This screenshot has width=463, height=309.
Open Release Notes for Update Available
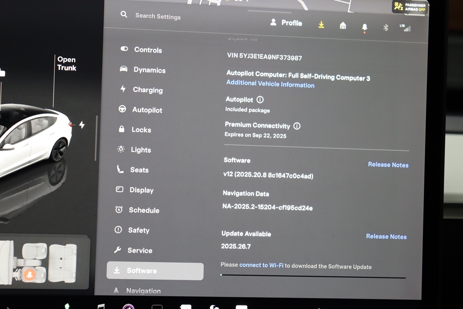click(386, 236)
